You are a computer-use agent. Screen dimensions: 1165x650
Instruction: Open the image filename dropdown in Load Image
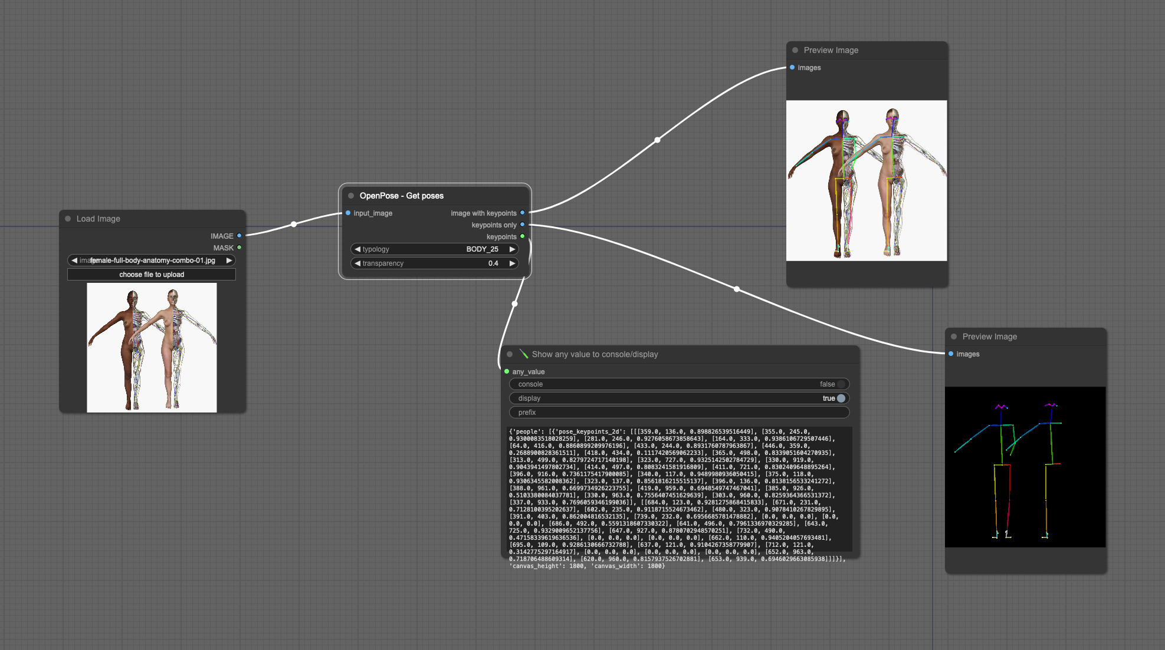pos(152,260)
